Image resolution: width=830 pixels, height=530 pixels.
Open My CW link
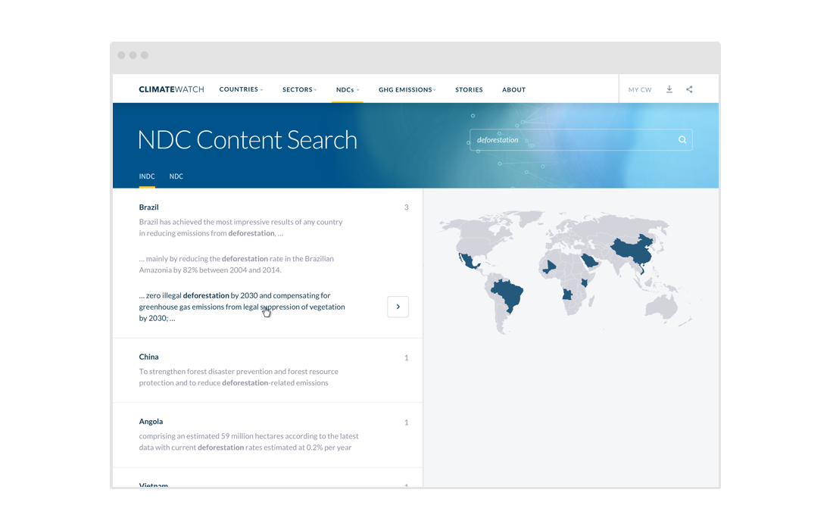coord(640,89)
